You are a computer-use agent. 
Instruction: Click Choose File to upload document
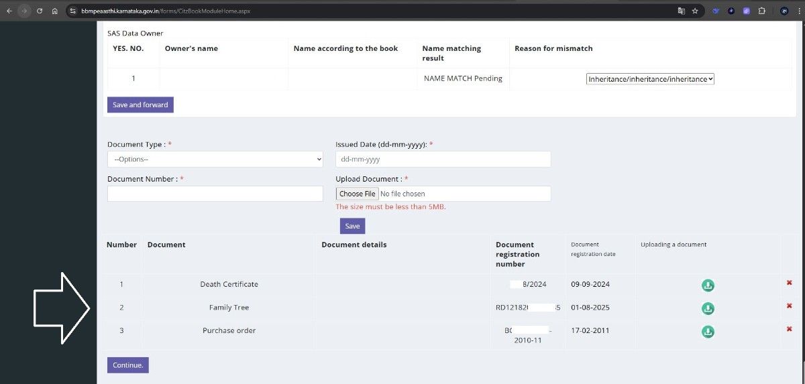[357, 194]
